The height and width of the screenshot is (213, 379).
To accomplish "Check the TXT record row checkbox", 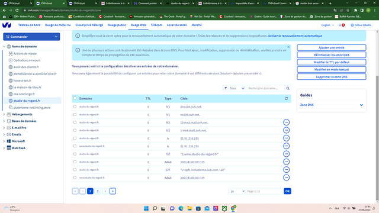I will coord(75,154).
